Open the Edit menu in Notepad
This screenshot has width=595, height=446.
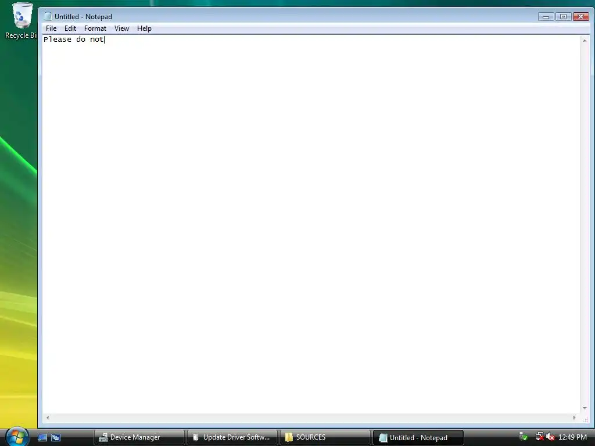[x=70, y=28]
